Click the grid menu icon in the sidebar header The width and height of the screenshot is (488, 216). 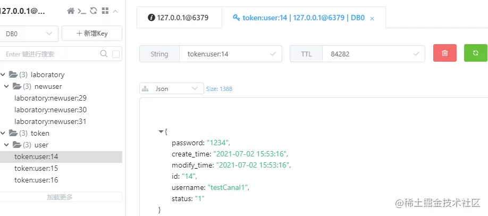pos(105,11)
